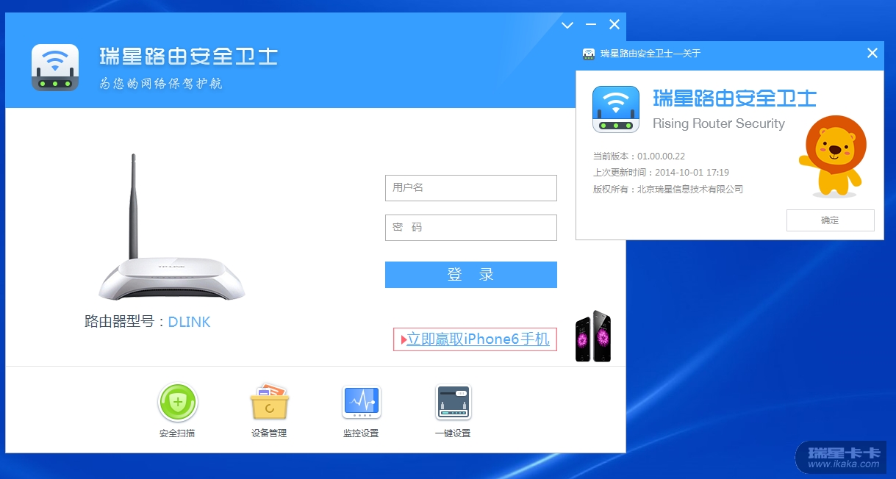Click the 当前版本:01.00.00.22 version text
The image size is (896, 479).
[639, 156]
